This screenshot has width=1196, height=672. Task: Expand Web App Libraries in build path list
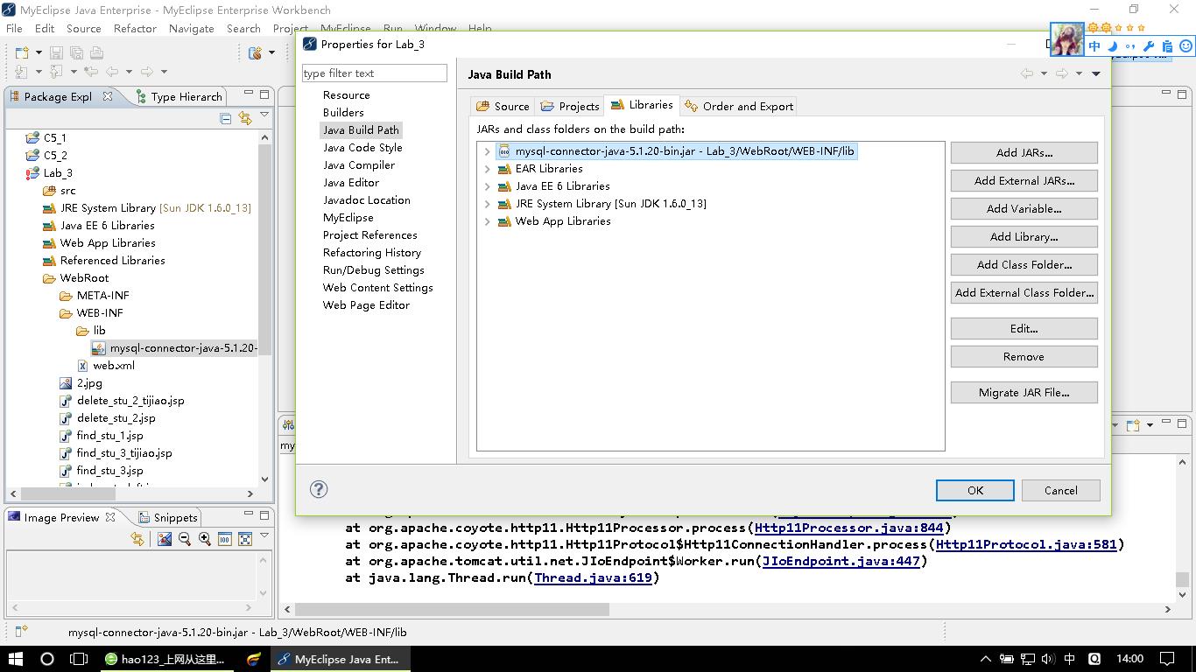[x=488, y=221]
